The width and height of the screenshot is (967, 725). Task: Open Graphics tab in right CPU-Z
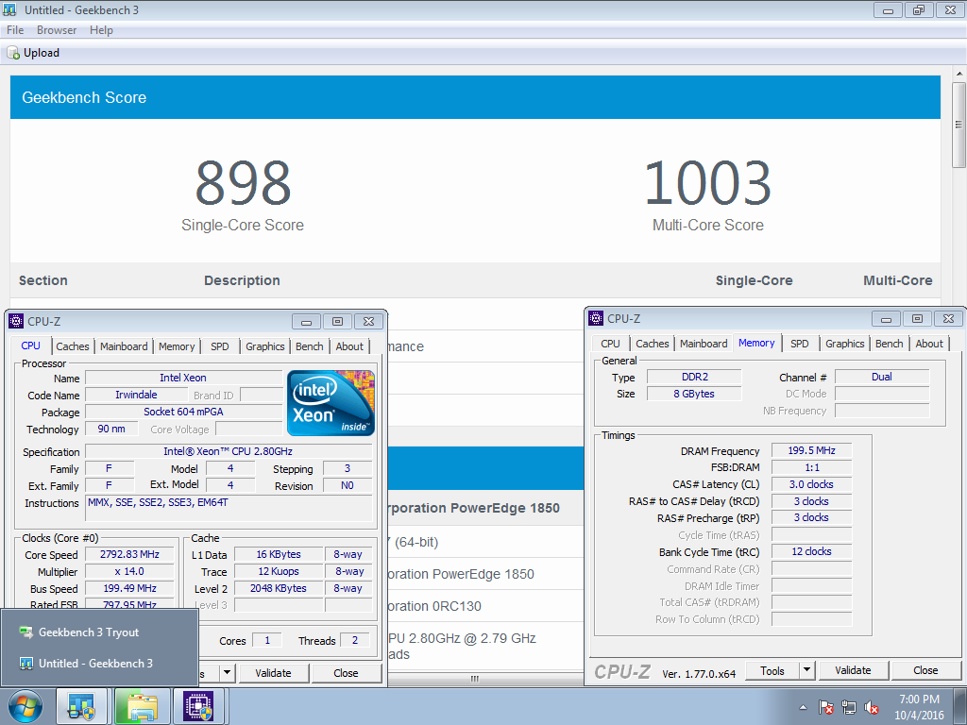(845, 344)
